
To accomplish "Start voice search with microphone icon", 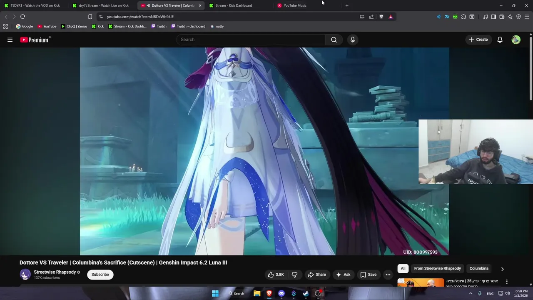I will pos(353,40).
